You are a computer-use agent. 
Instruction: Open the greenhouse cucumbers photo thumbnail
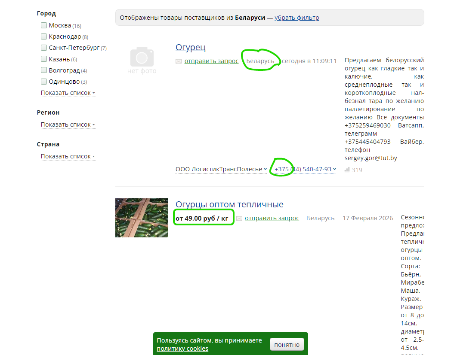142,218
